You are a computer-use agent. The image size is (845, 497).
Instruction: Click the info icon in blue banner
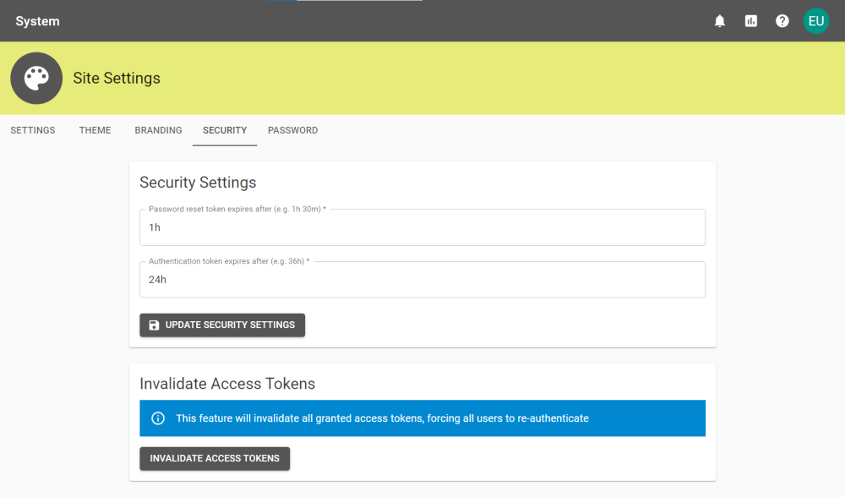pyautogui.click(x=158, y=418)
